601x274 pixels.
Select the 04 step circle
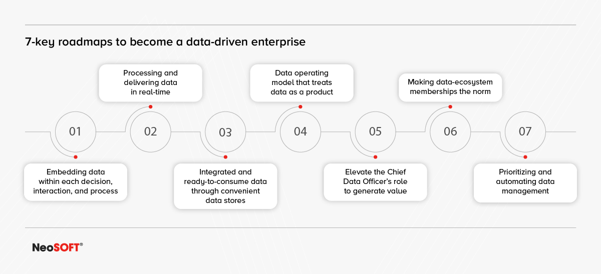[x=300, y=131]
